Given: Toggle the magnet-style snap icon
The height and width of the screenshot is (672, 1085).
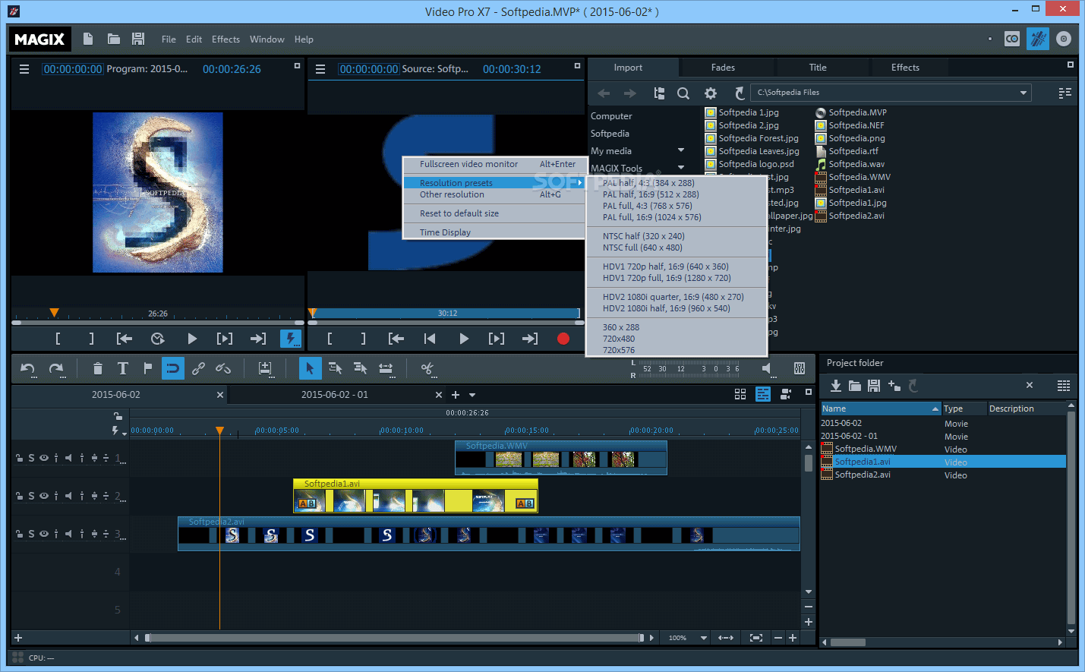Looking at the screenshot, I should pos(172,368).
